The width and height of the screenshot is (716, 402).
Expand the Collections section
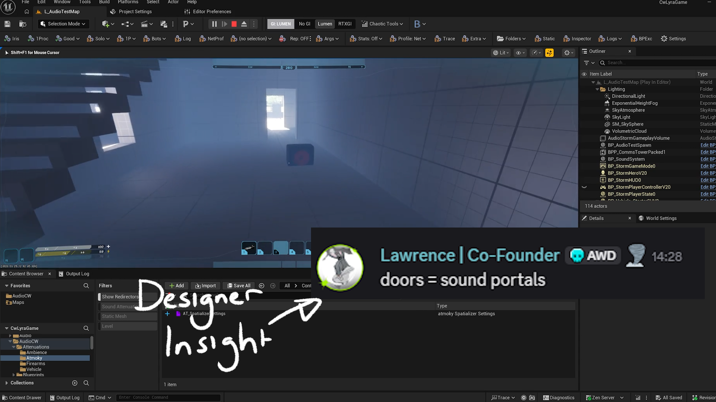[x=6, y=383]
